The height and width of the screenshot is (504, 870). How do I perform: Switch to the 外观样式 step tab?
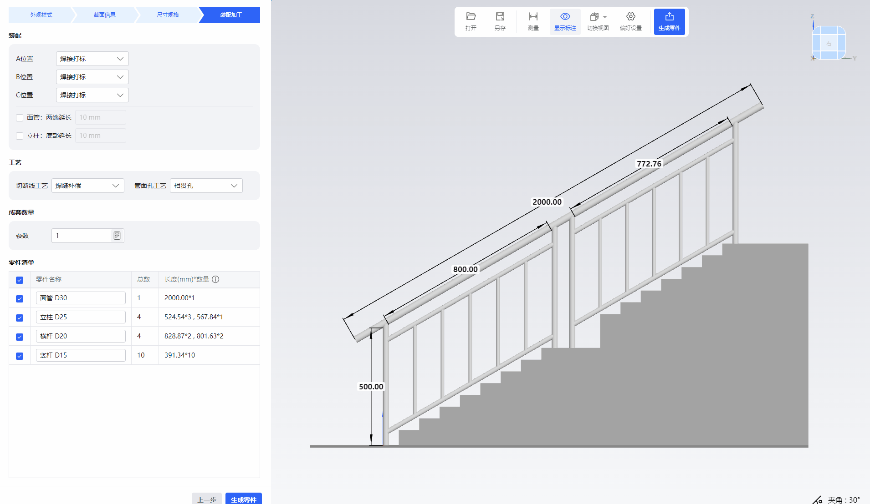point(41,15)
